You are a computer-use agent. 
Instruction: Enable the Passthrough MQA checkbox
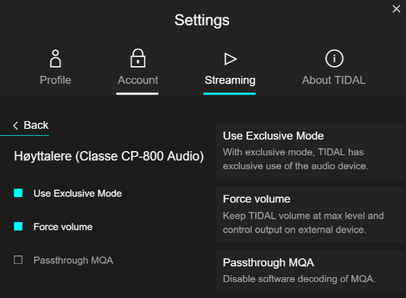pos(18,260)
